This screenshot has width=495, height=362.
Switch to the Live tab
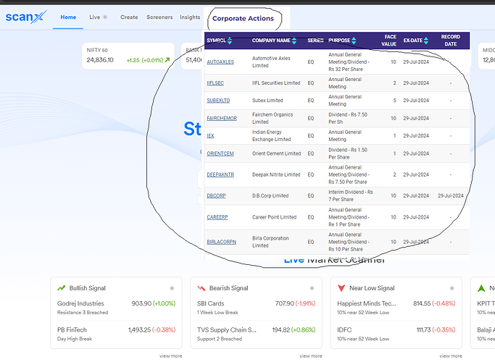click(94, 17)
